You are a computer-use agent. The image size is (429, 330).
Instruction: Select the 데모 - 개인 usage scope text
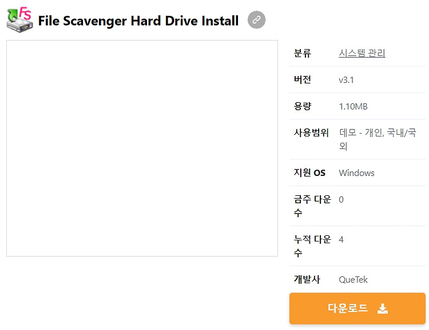(360, 133)
